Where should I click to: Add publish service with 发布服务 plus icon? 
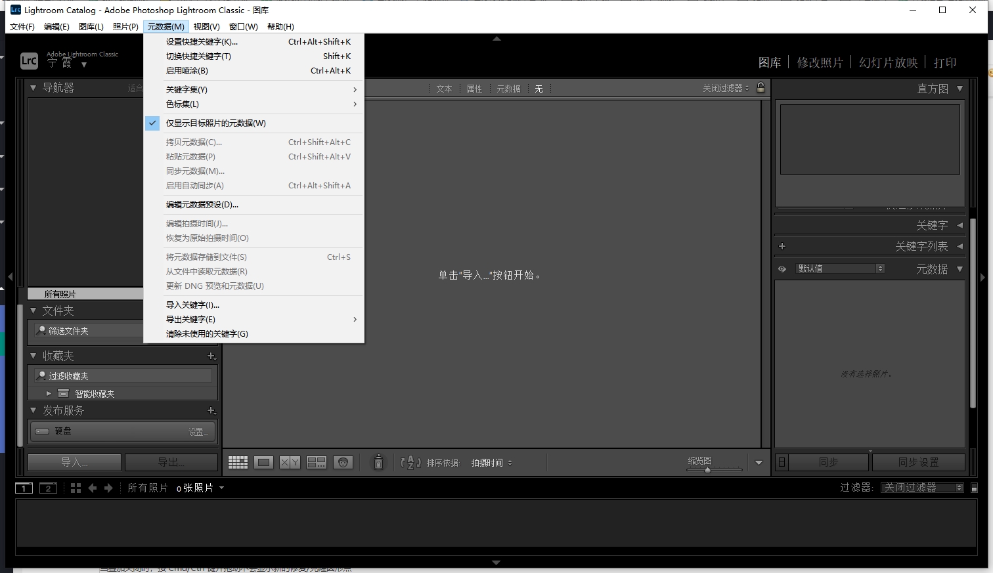(211, 410)
